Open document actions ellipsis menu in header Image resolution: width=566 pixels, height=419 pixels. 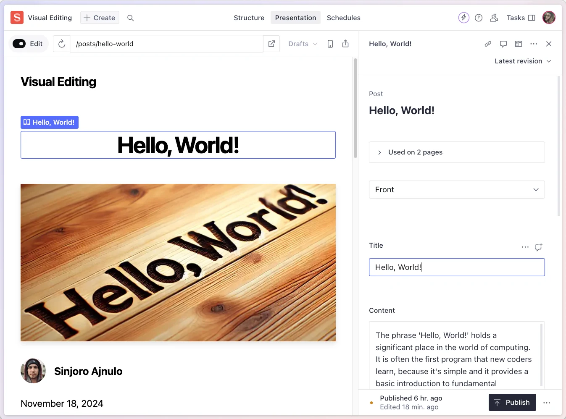[534, 44]
